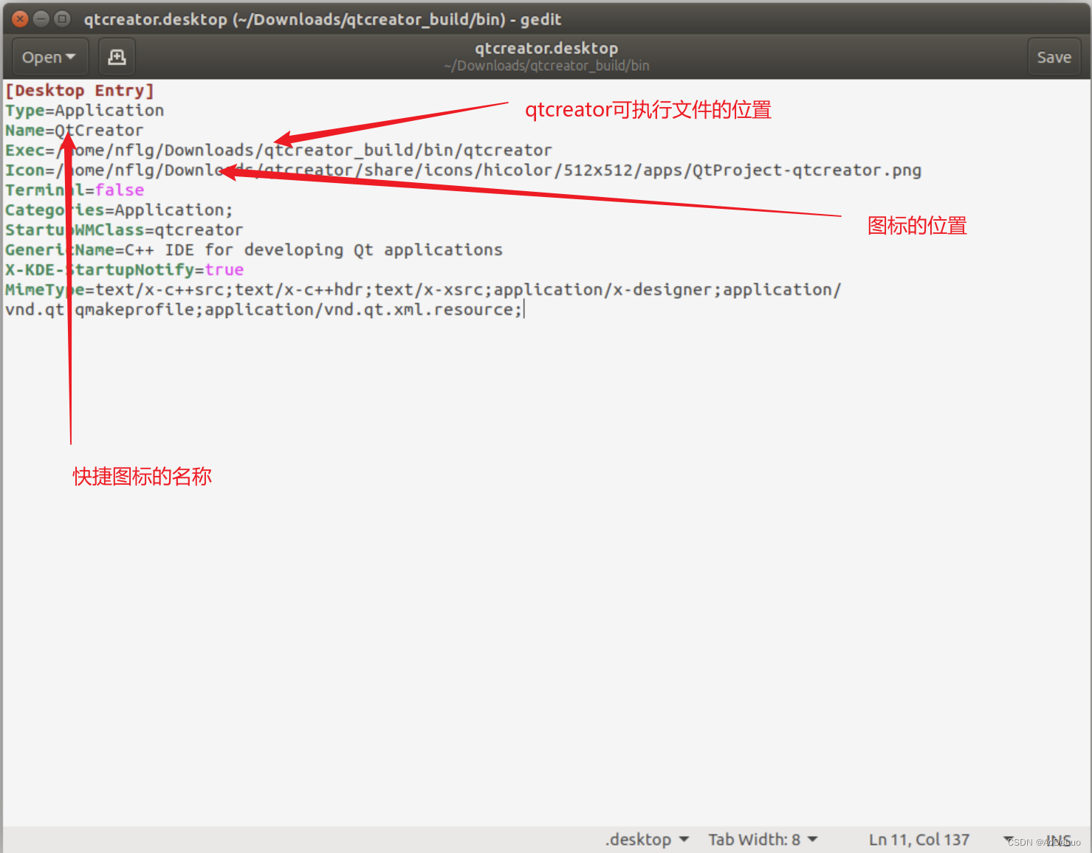Open the file chooser with Open button
This screenshot has height=853, width=1092.
pyautogui.click(x=49, y=57)
